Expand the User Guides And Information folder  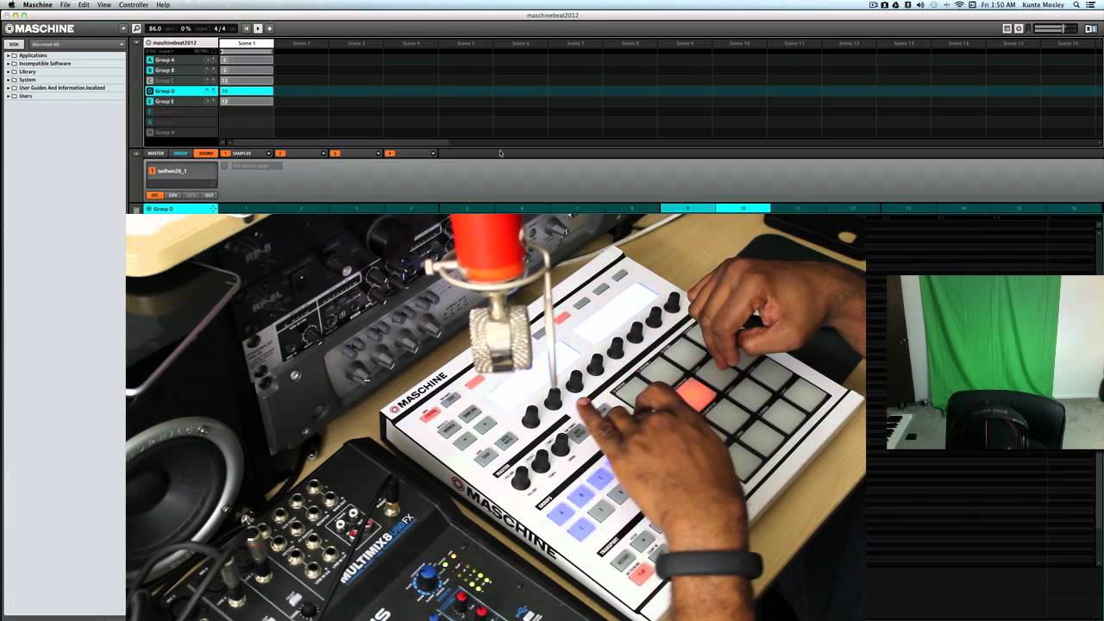[8, 88]
